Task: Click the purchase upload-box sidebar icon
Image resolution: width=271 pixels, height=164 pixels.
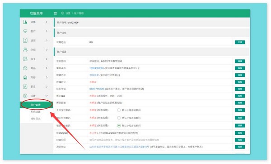Action: coord(25,40)
